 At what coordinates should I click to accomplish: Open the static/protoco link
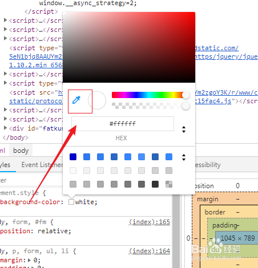point(36,101)
